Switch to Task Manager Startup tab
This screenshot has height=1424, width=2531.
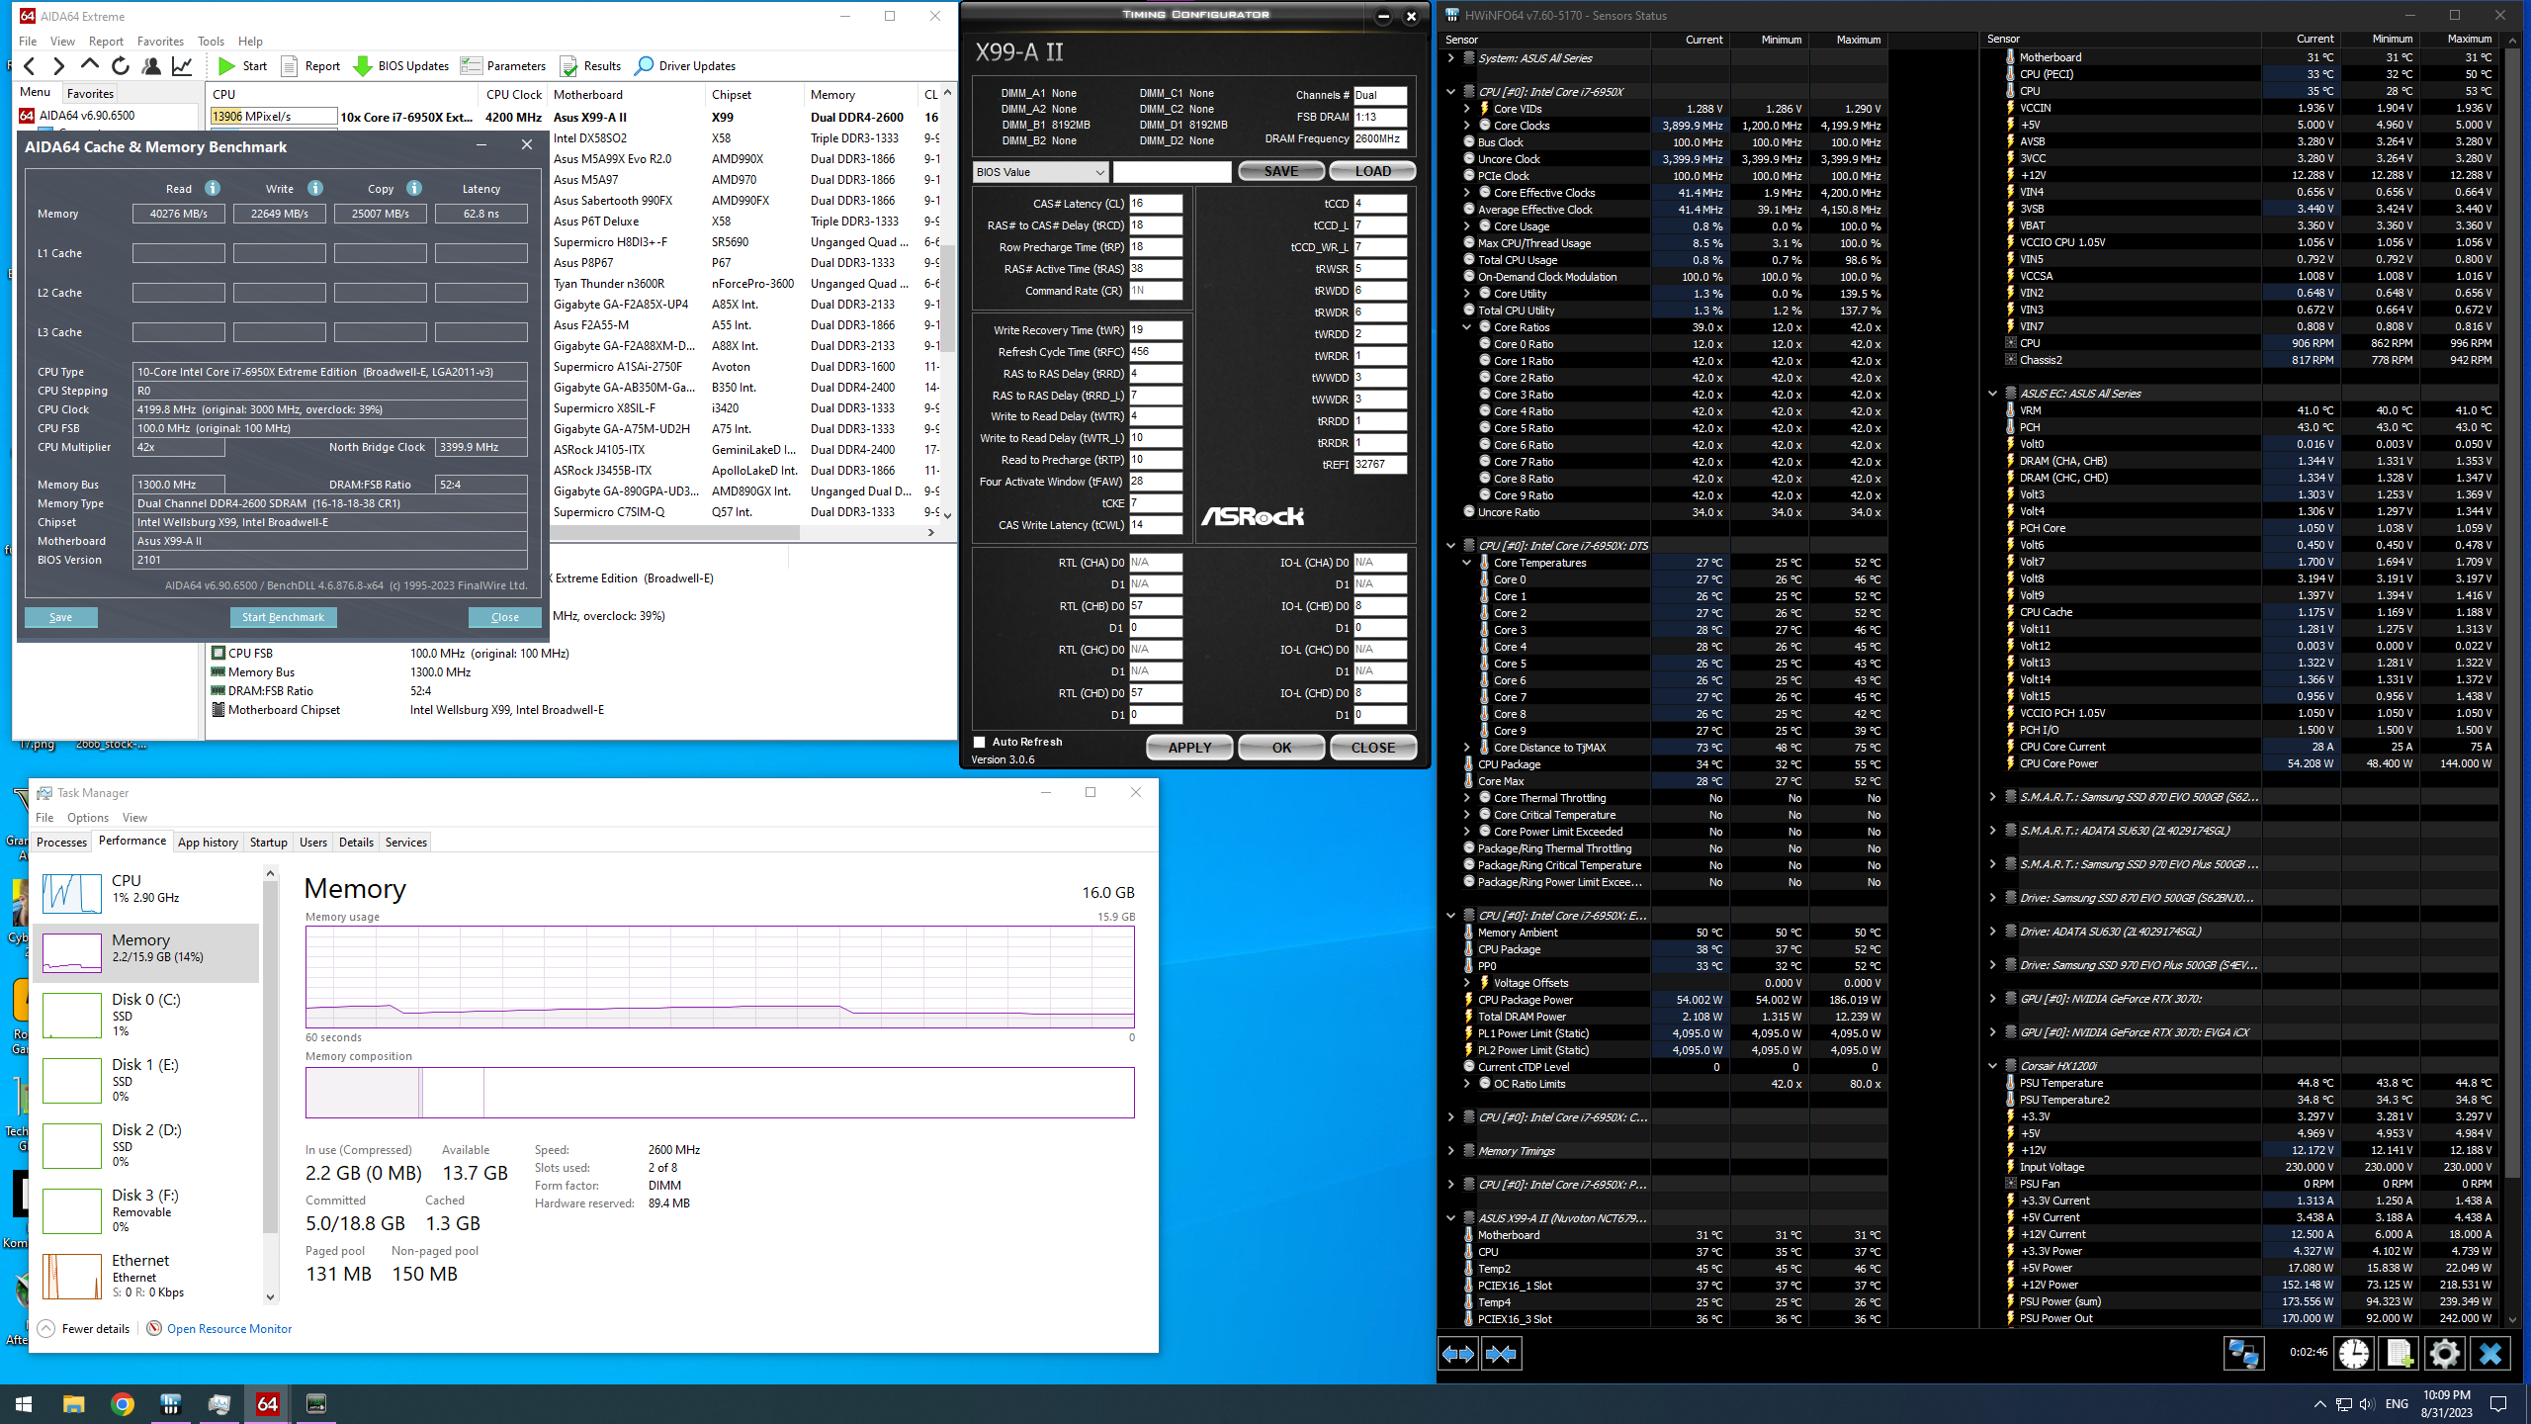(x=268, y=843)
